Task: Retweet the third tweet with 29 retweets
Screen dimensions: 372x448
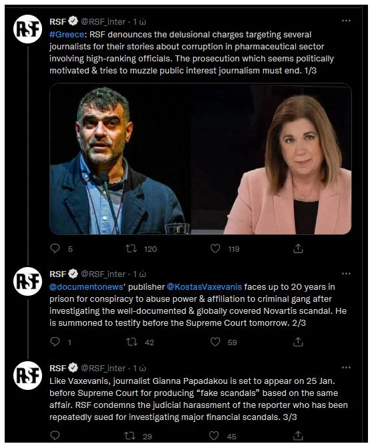Action: coord(130,436)
